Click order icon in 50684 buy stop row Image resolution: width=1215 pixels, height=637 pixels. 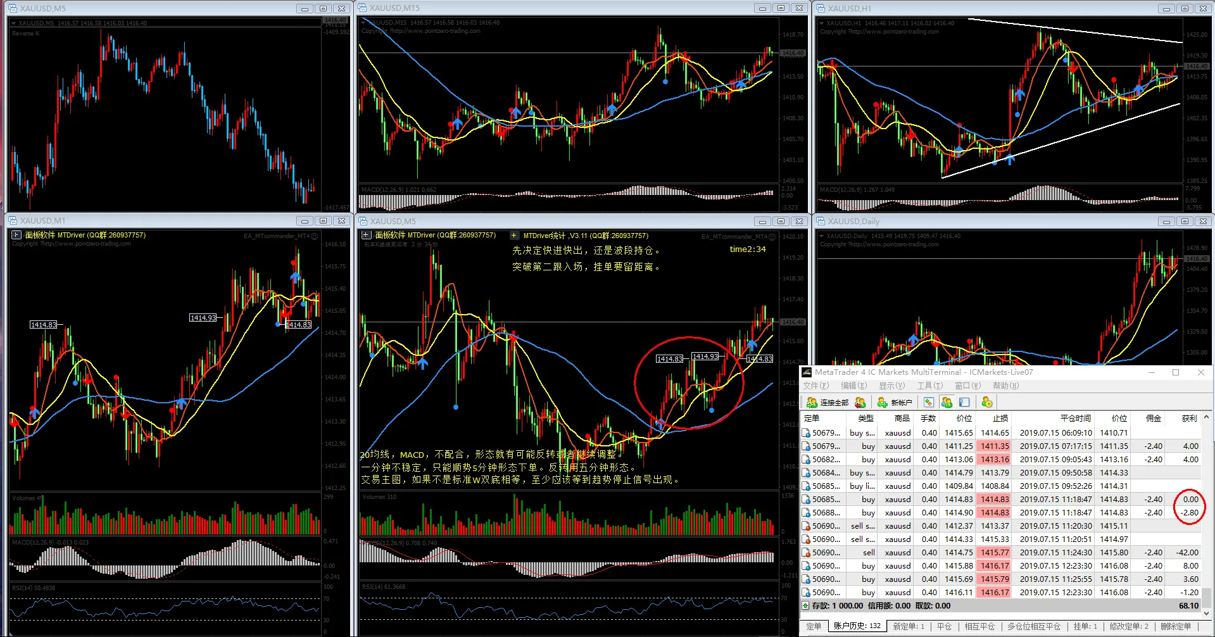[x=806, y=473]
